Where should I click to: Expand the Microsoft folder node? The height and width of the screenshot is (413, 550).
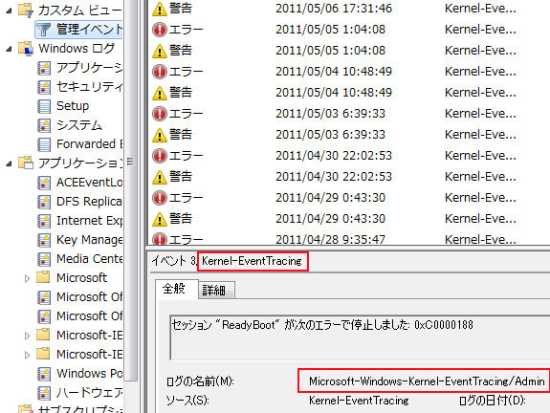(x=27, y=278)
